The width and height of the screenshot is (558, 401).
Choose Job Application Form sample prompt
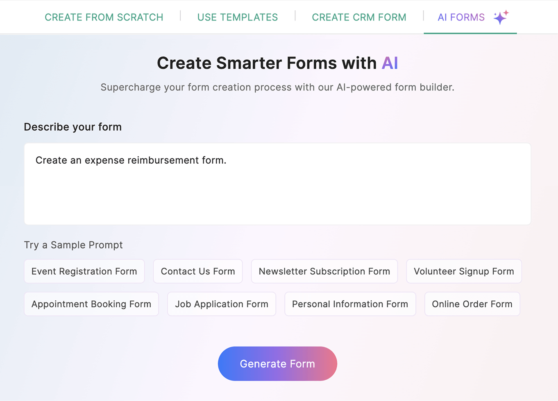coord(222,304)
